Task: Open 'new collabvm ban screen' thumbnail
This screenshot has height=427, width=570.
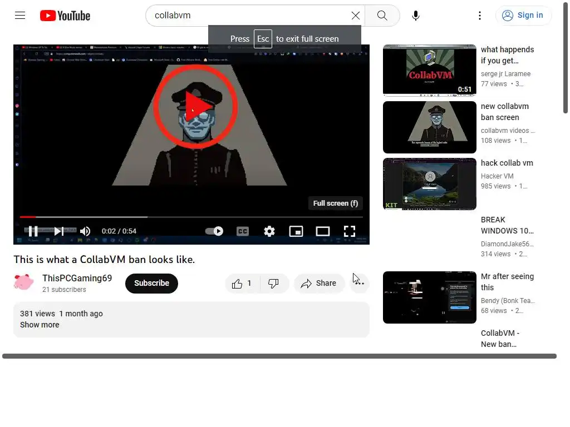Action: [x=429, y=127]
